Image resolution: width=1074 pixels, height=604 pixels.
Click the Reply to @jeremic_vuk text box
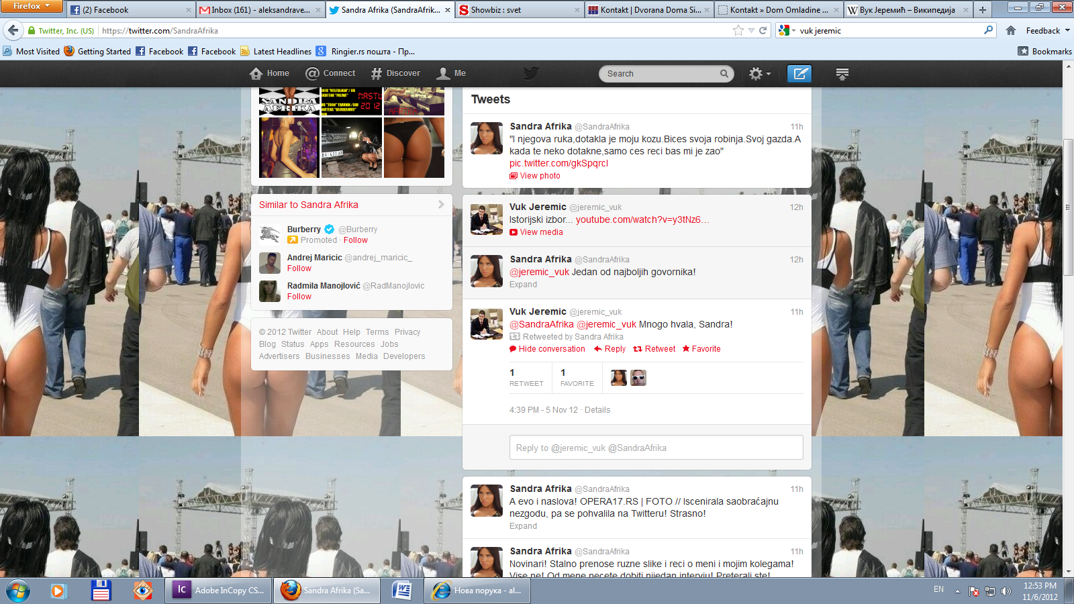coord(656,448)
